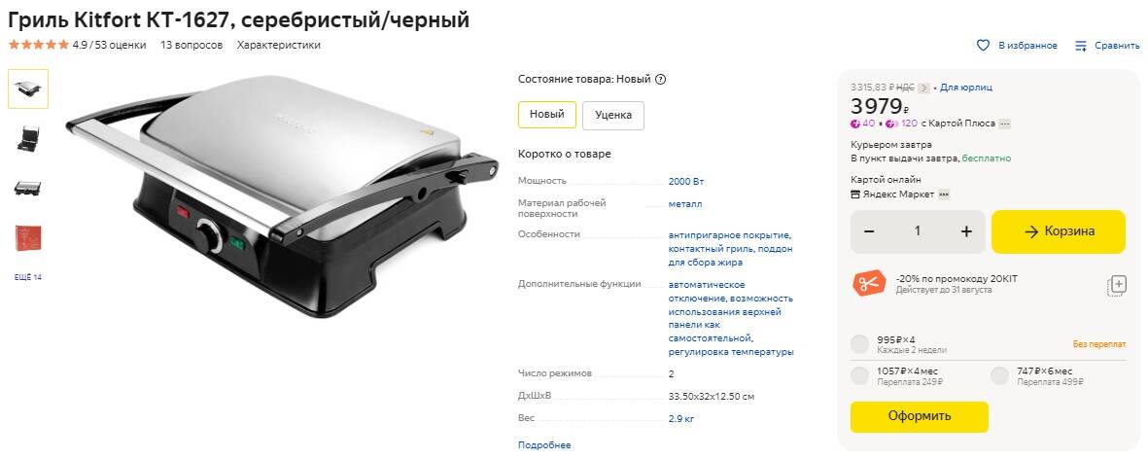Expand the НДС price chevron
This screenshot has width=1148, height=459.
924,88
